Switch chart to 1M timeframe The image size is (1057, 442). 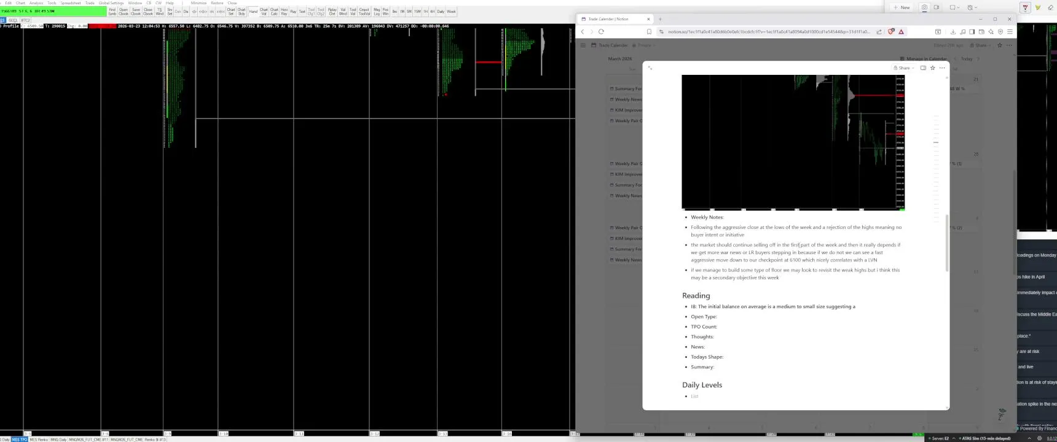pos(402,11)
